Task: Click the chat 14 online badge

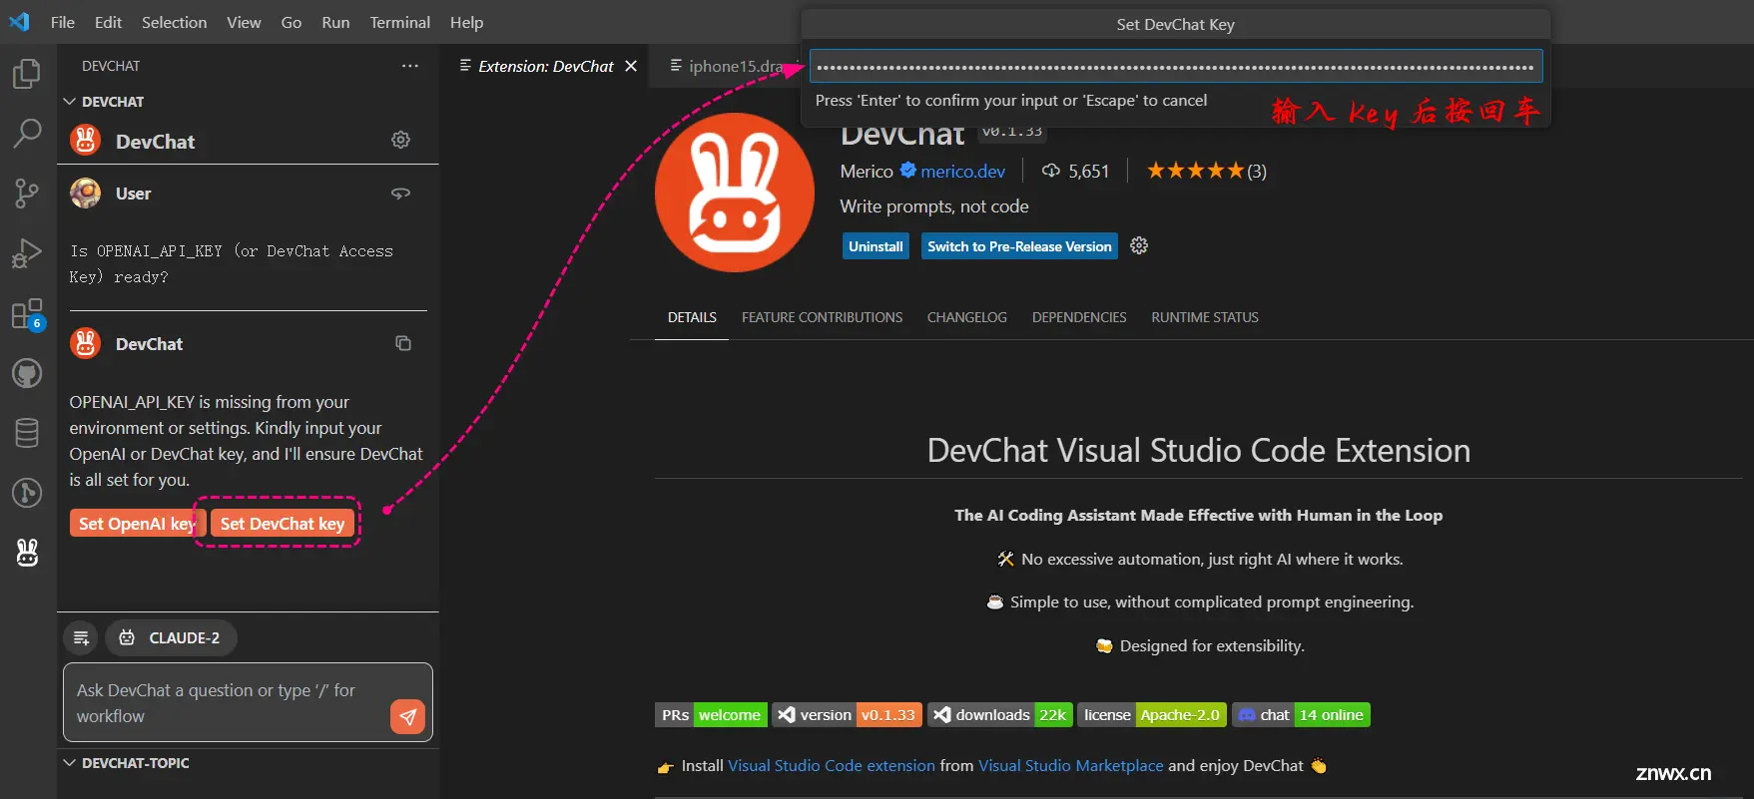Action: pyautogui.click(x=1301, y=715)
